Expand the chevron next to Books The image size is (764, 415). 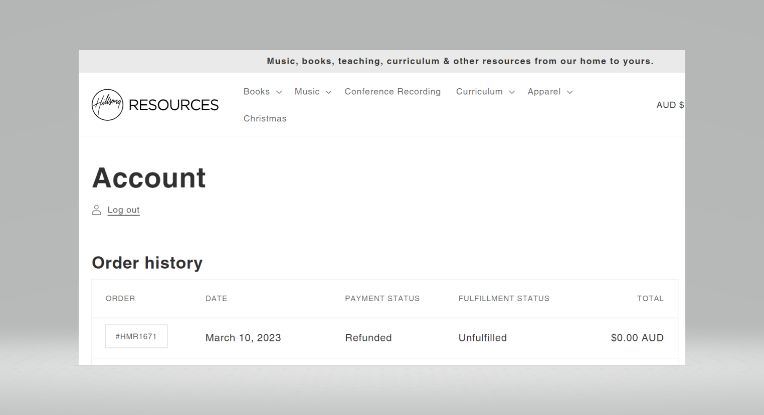click(279, 92)
